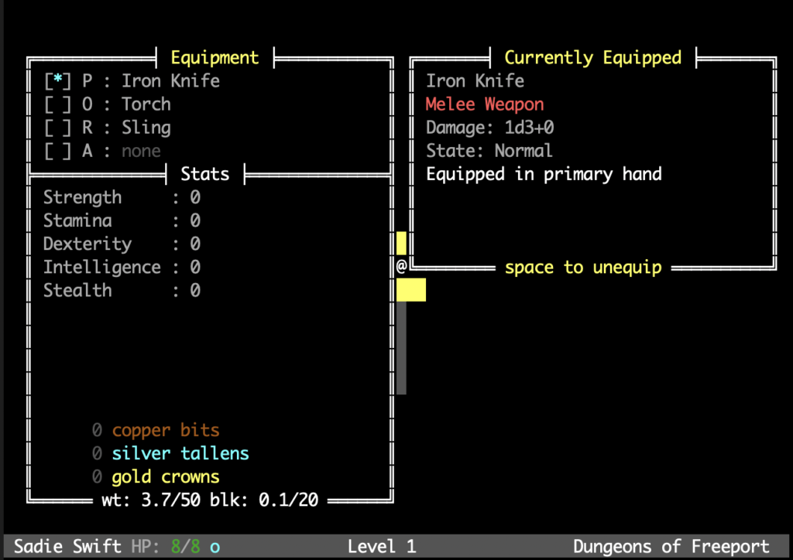Toggle the Iron Knife equipped checkbox
793x560 pixels.
pyautogui.click(x=58, y=81)
